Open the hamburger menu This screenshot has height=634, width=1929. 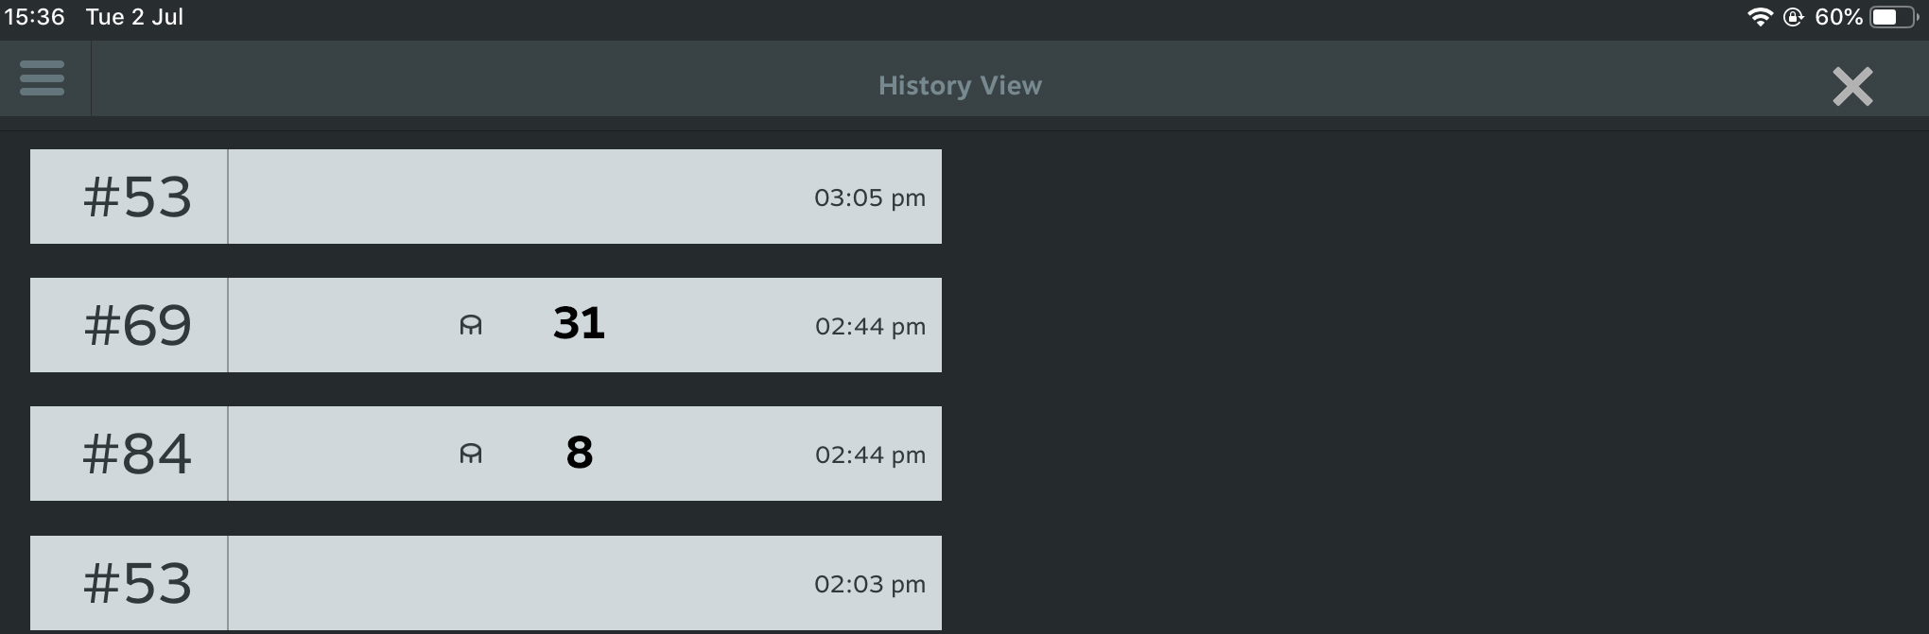coord(43,78)
